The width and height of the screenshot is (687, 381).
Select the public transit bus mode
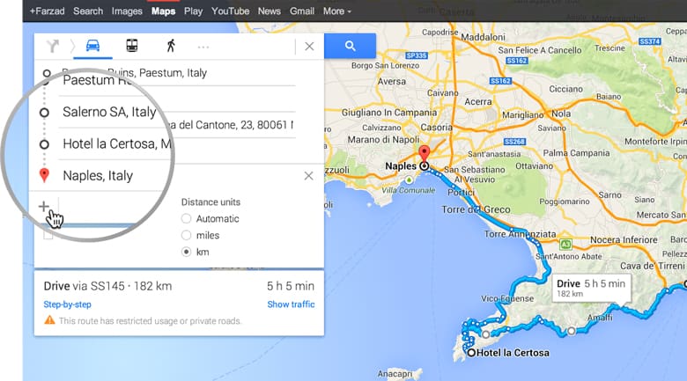point(131,47)
